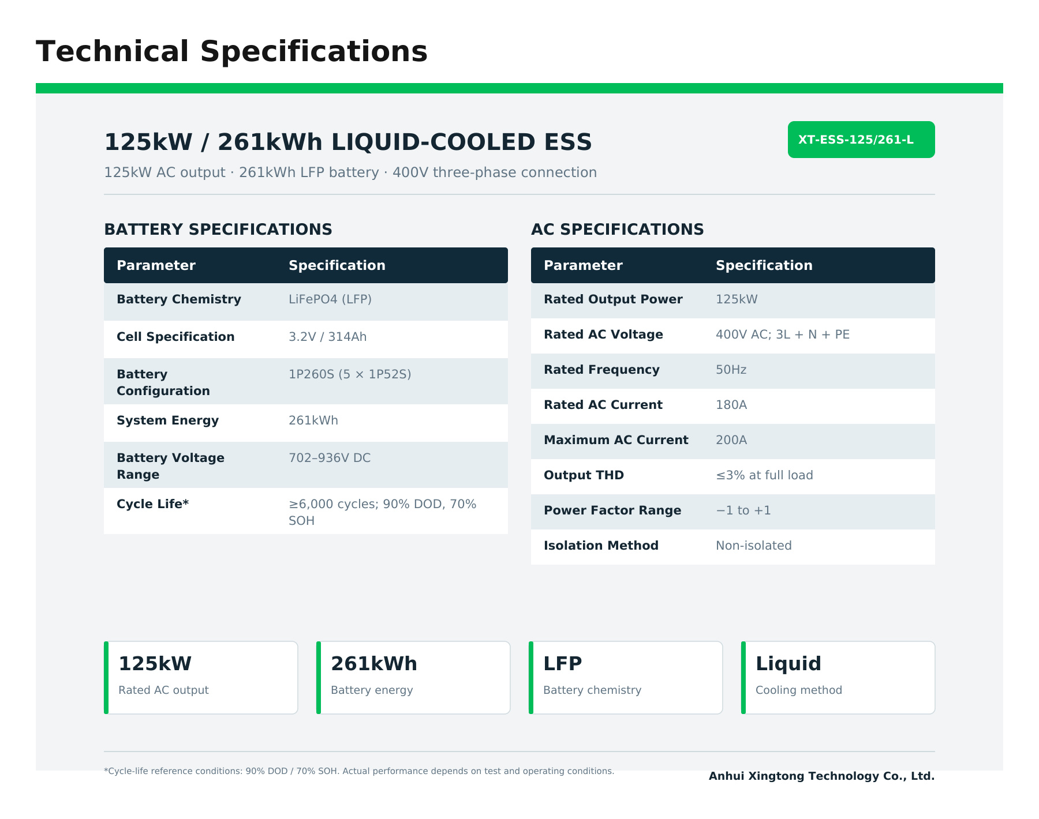Image resolution: width=1039 pixels, height=819 pixels.
Task: Select the "AC SPECIFICATIONS" section heading
Action: 618,230
